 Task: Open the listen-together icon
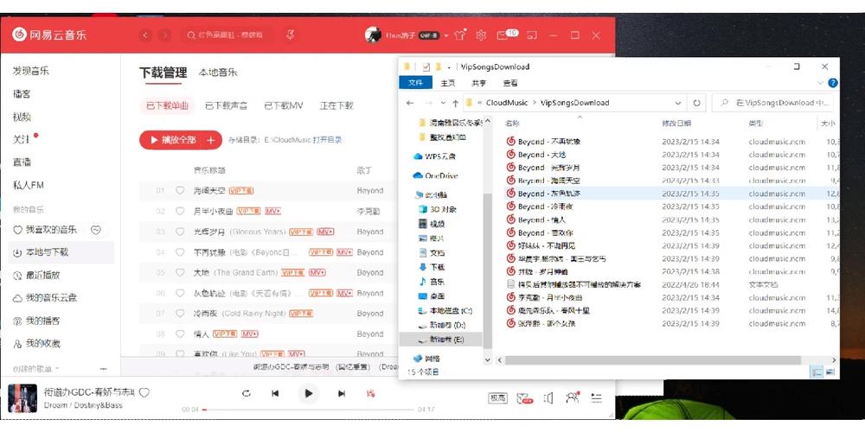573,397
